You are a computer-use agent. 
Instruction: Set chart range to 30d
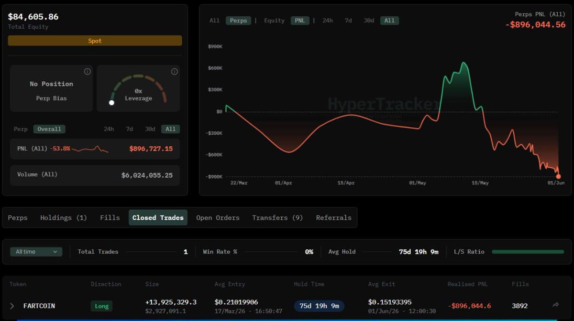tap(369, 21)
